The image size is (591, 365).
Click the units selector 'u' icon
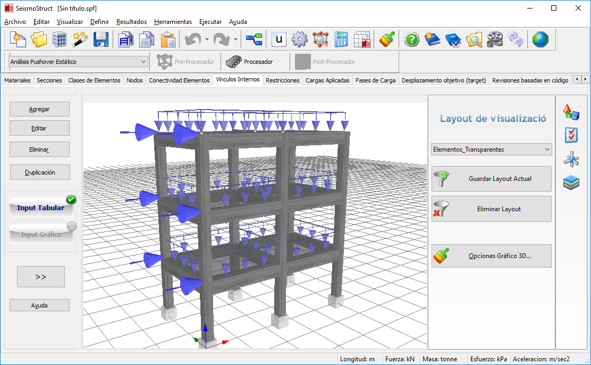point(279,39)
